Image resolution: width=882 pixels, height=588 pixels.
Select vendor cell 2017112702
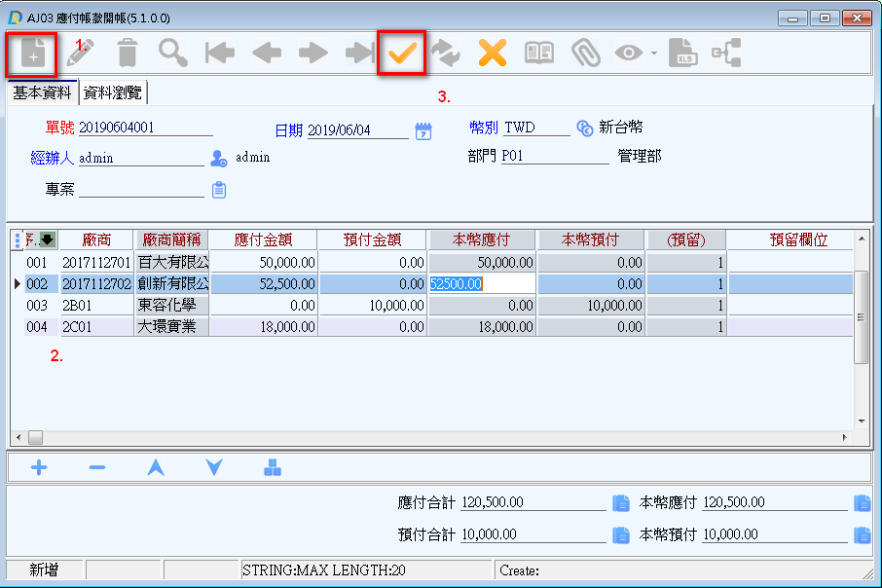coord(96,283)
